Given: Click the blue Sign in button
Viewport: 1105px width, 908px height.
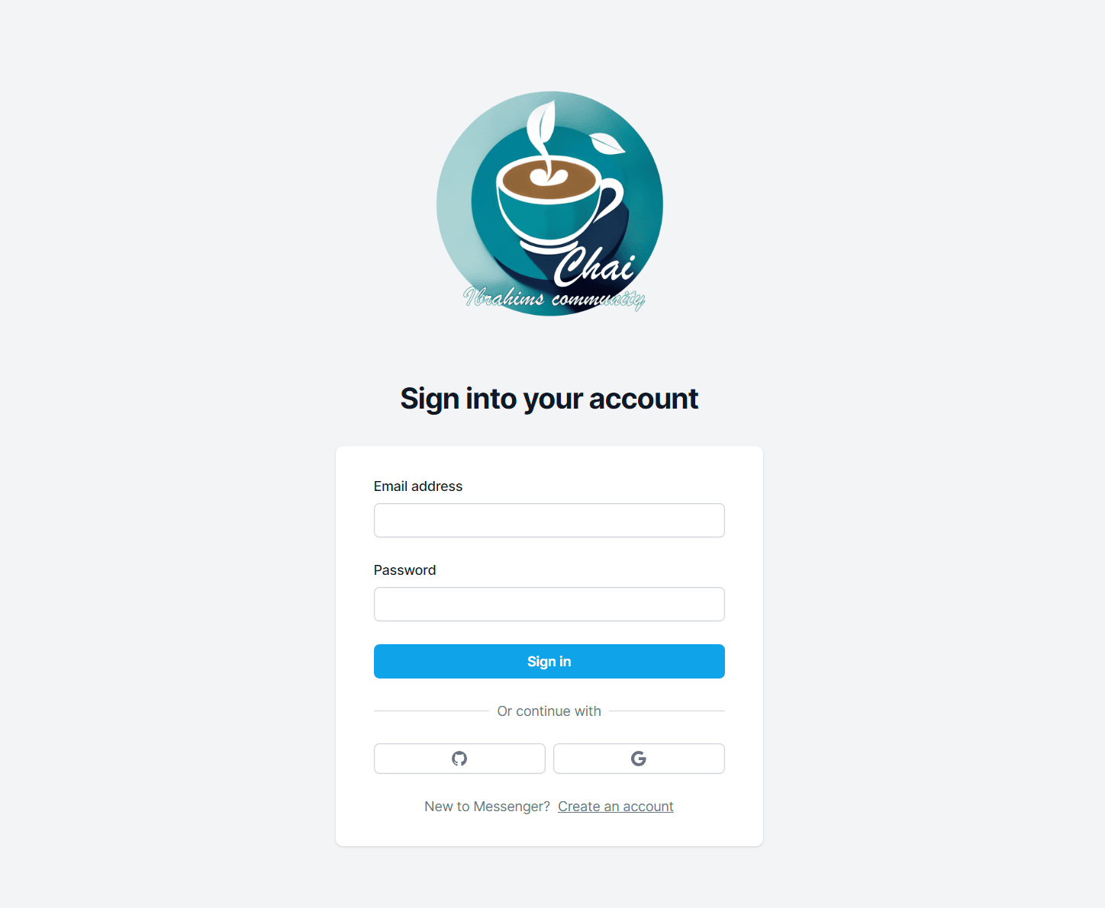Looking at the screenshot, I should click(x=549, y=661).
